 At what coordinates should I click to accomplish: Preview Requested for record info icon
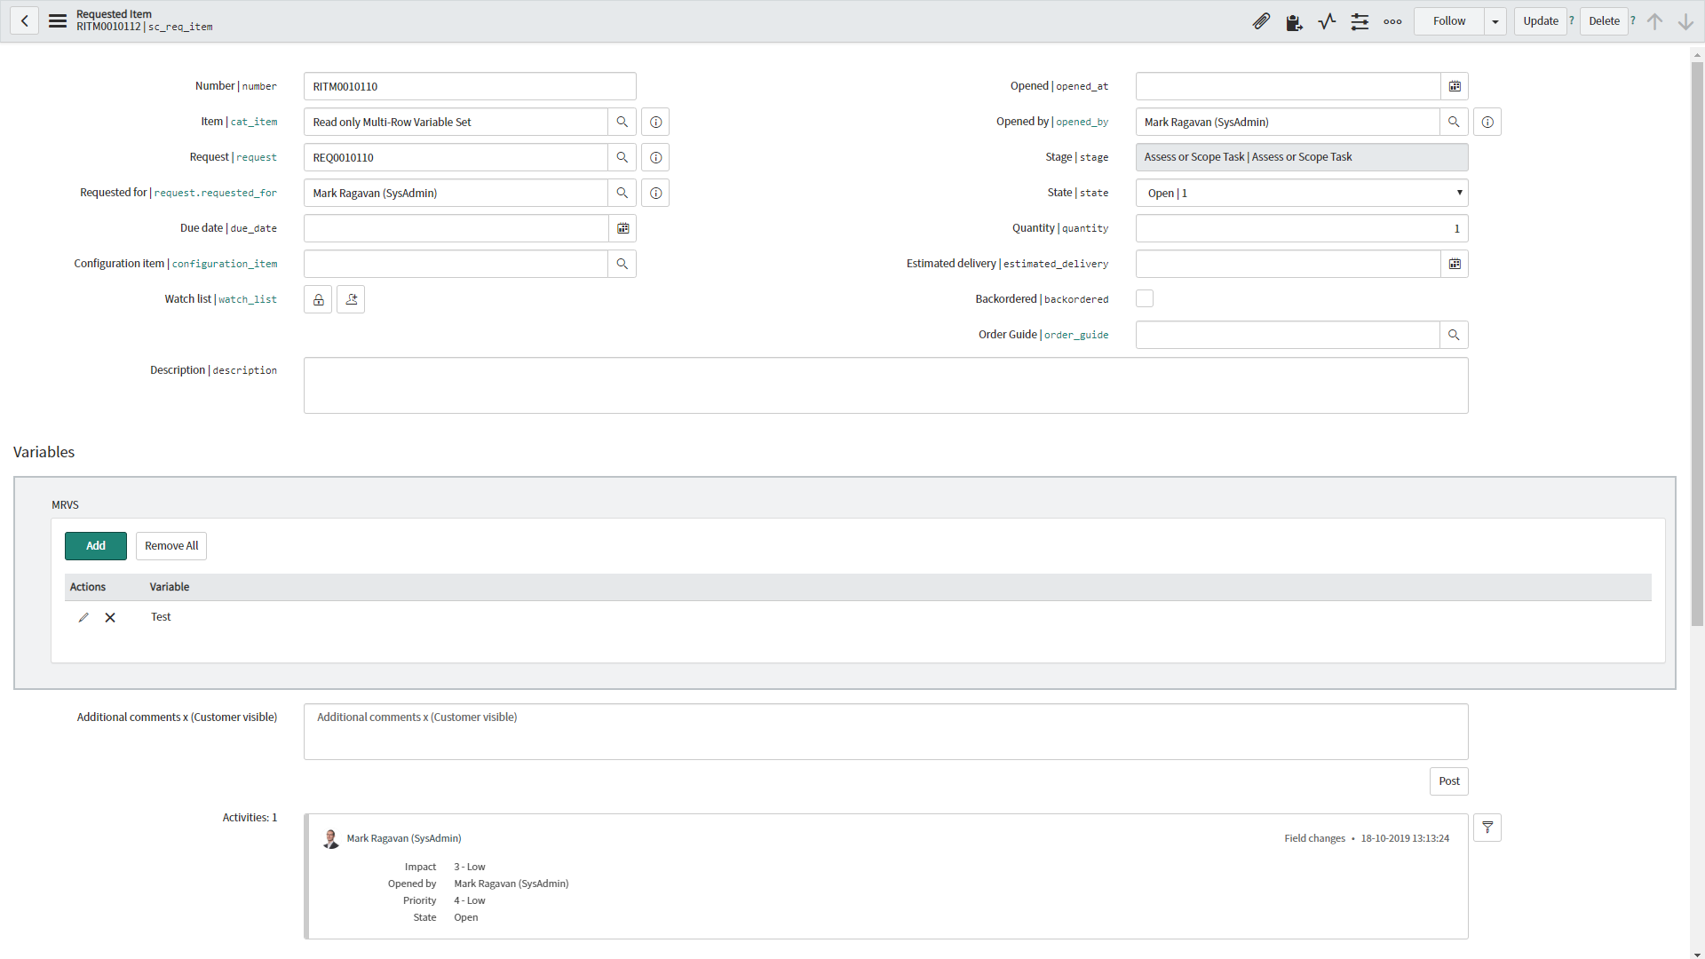coord(655,193)
